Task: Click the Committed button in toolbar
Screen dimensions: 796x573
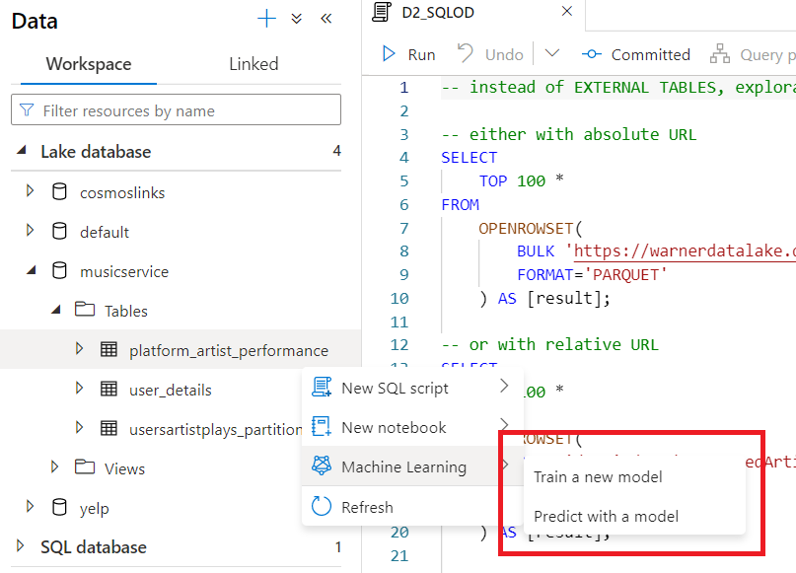Action: (x=636, y=54)
